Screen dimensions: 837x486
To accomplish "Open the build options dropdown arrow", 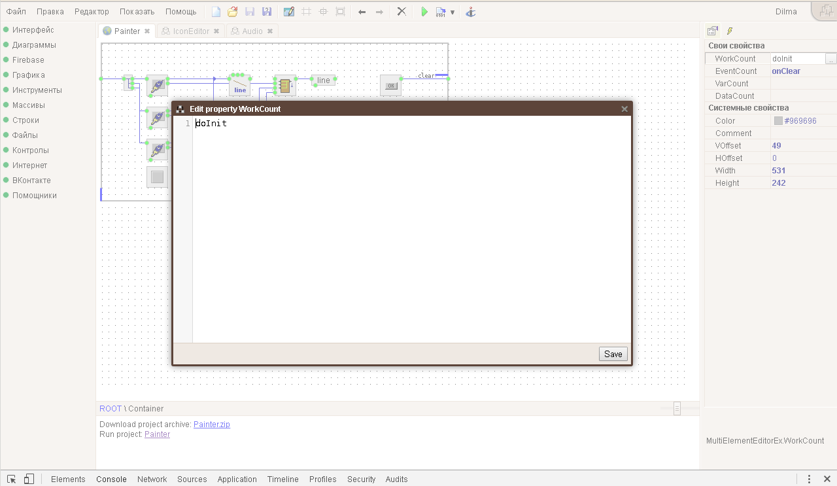I will [x=453, y=12].
